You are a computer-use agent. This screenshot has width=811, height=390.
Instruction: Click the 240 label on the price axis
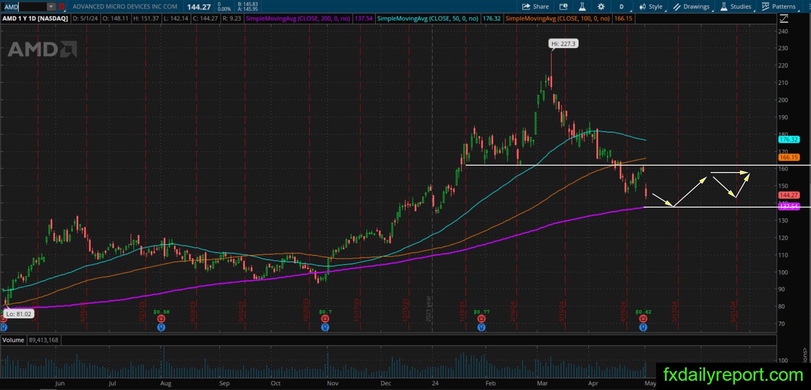click(x=783, y=31)
